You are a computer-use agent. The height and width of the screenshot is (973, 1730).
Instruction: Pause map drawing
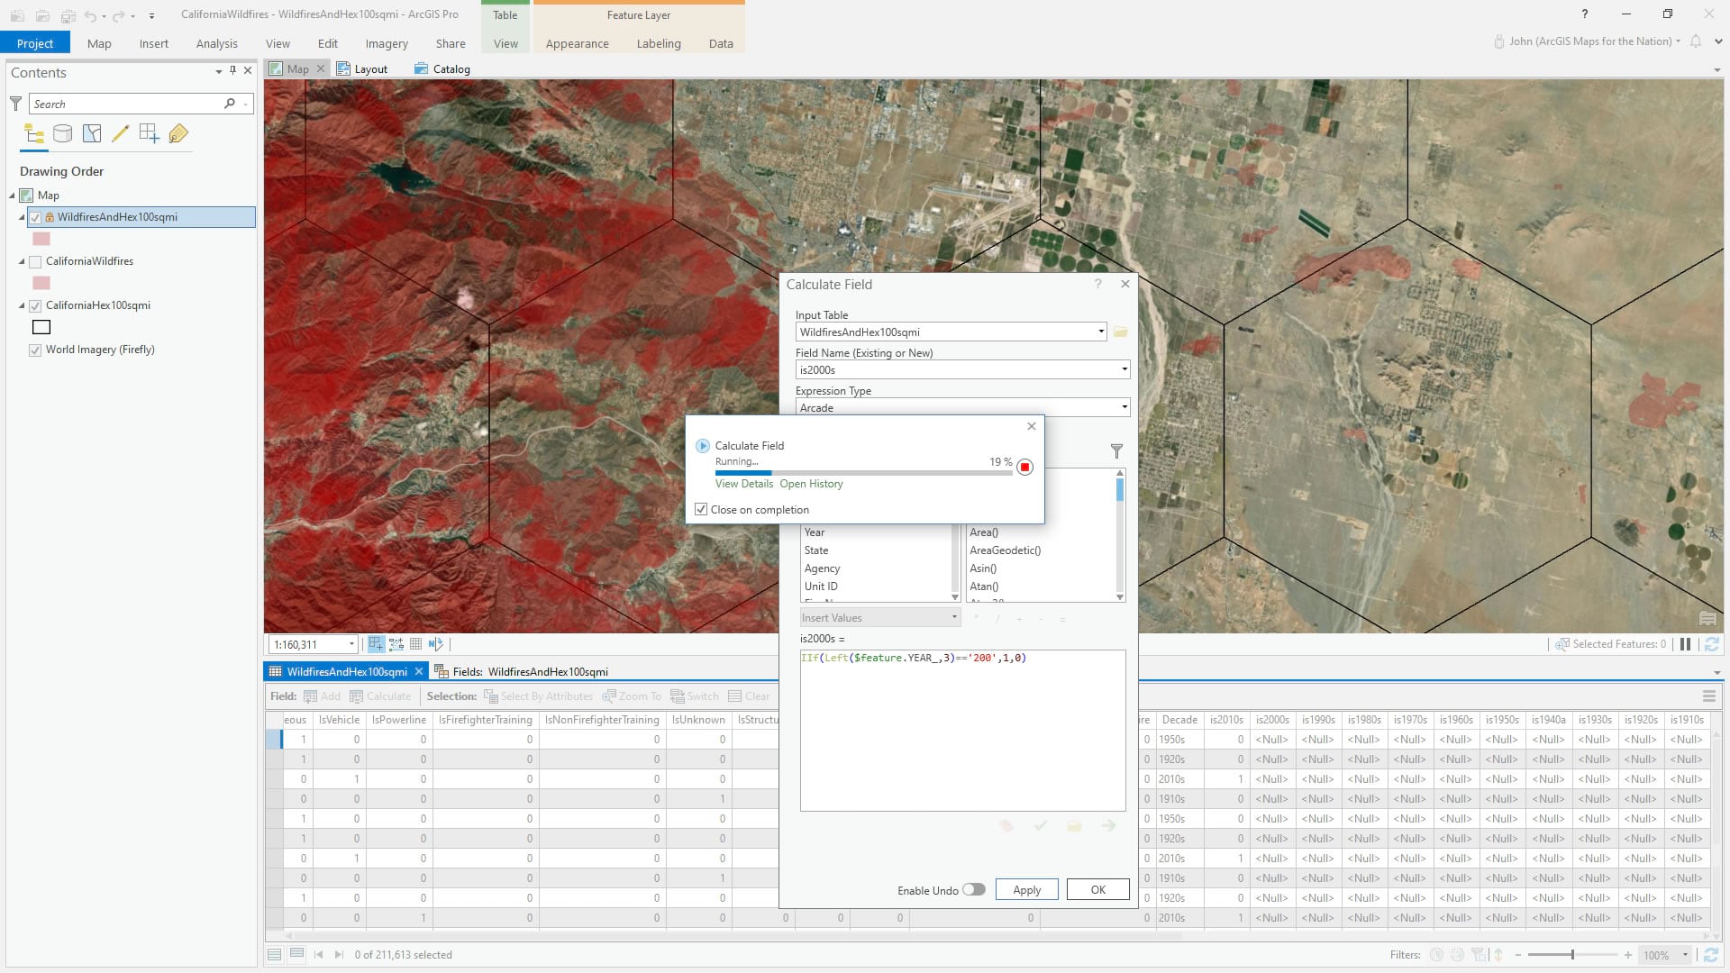coord(1685,644)
